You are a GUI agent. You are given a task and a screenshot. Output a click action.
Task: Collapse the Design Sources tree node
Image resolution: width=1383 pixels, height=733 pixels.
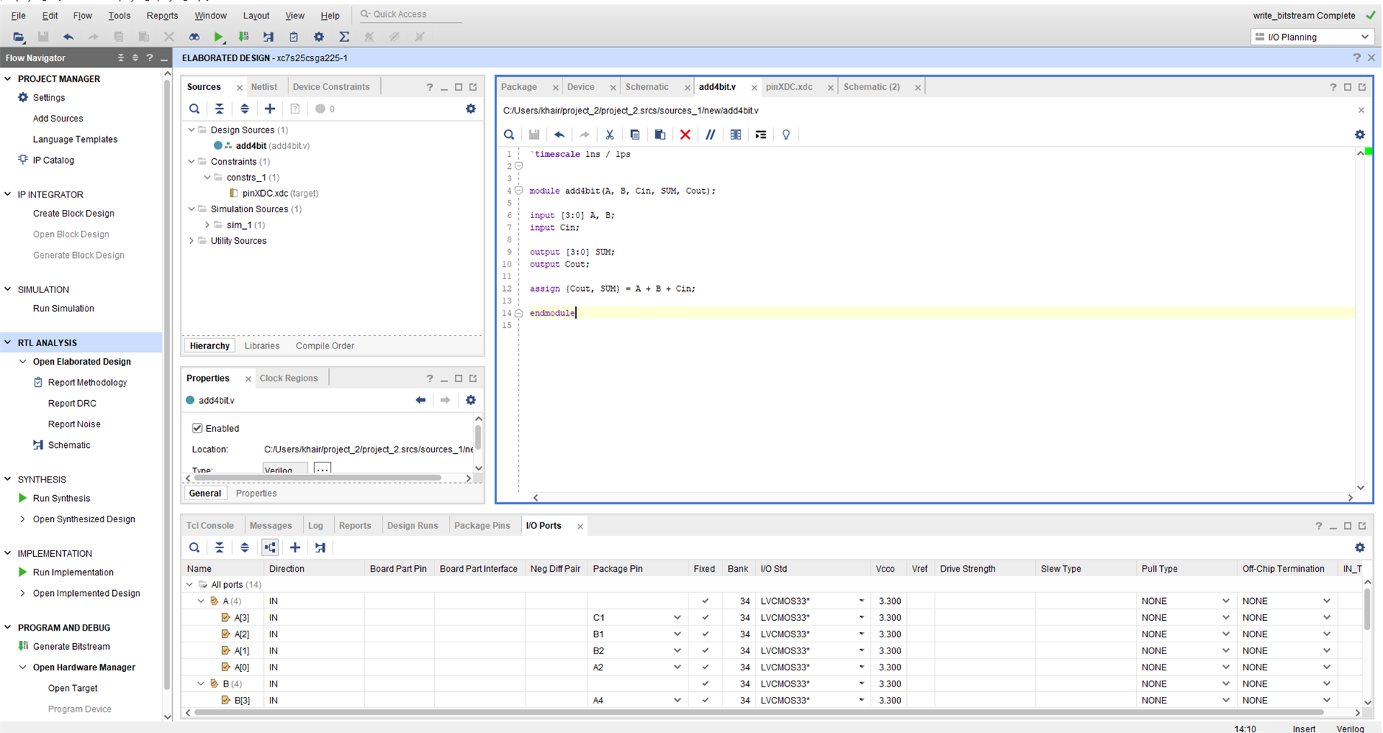pyautogui.click(x=192, y=130)
